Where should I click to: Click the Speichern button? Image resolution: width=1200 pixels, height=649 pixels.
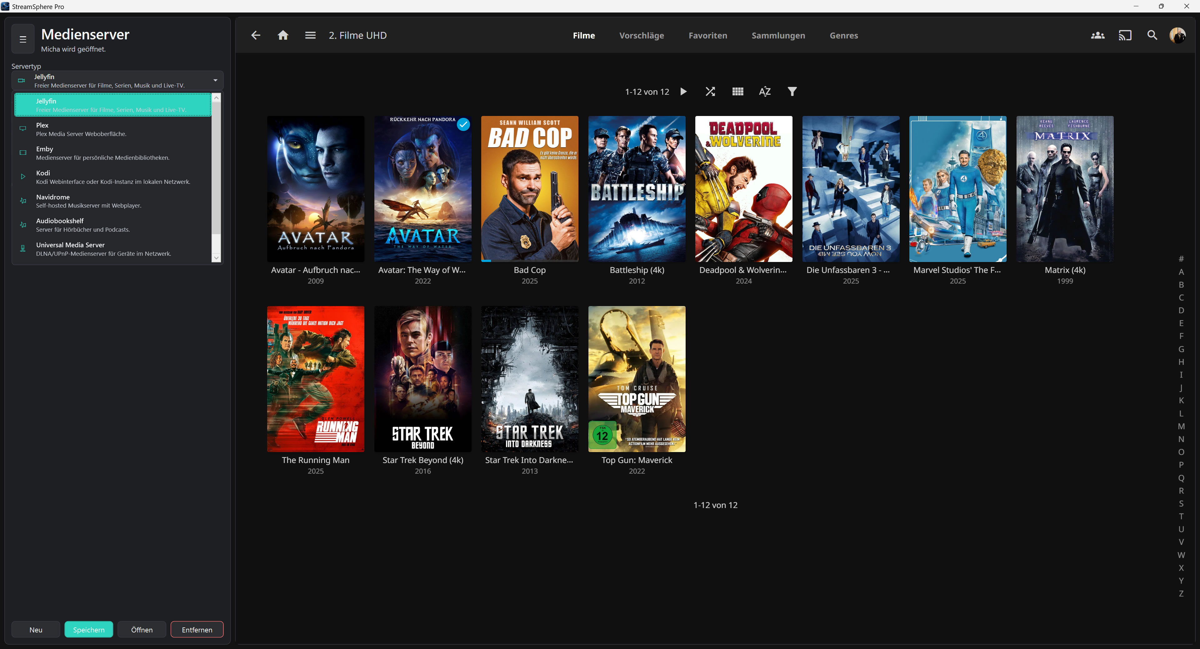click(88, 629)
